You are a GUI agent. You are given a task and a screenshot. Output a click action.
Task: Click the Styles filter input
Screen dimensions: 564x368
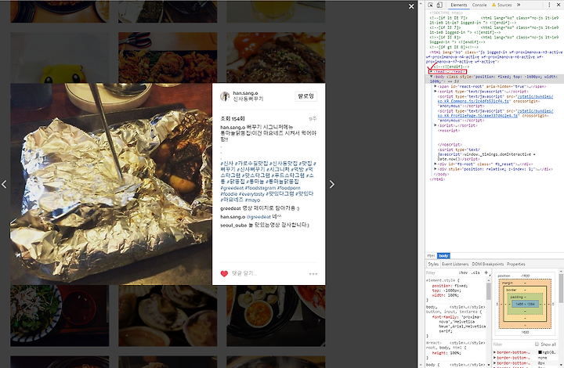point(440,272)
